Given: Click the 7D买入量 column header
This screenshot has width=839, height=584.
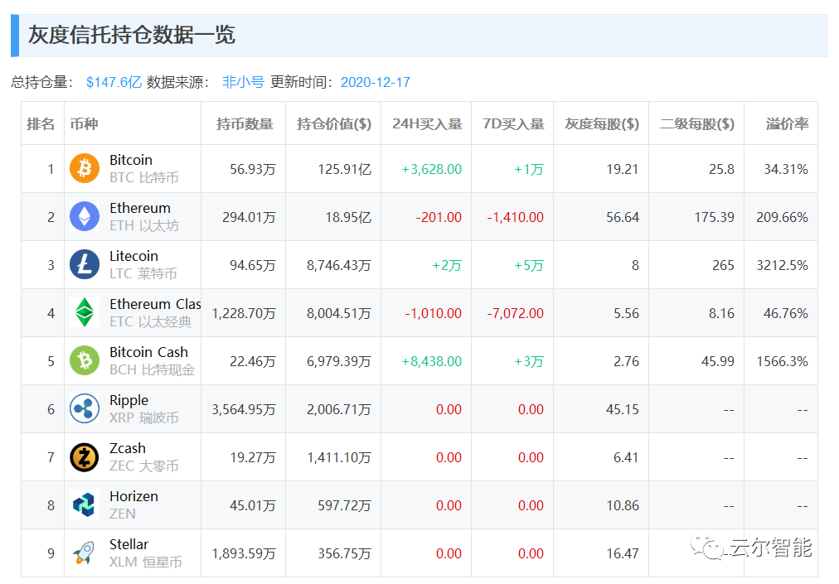Looking at the screenshot, I should (x=513, y=124).
